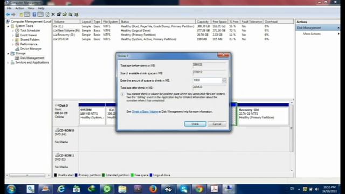Click the Properties toolbar icon
The width and height of the screenshot is (345, 194).
(59, 15)
